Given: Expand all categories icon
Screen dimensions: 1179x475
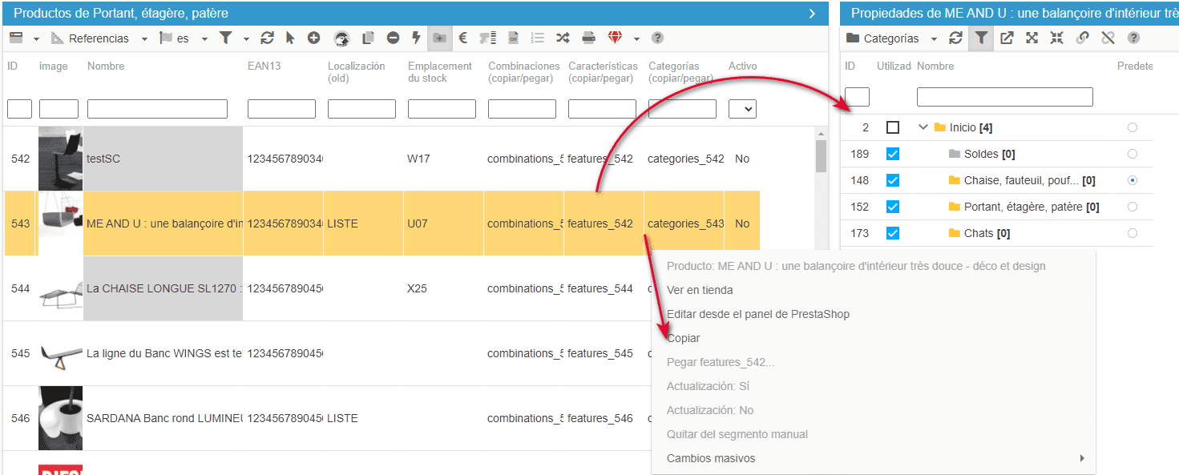Looking at the screenshot, I should coord(1032,38).
